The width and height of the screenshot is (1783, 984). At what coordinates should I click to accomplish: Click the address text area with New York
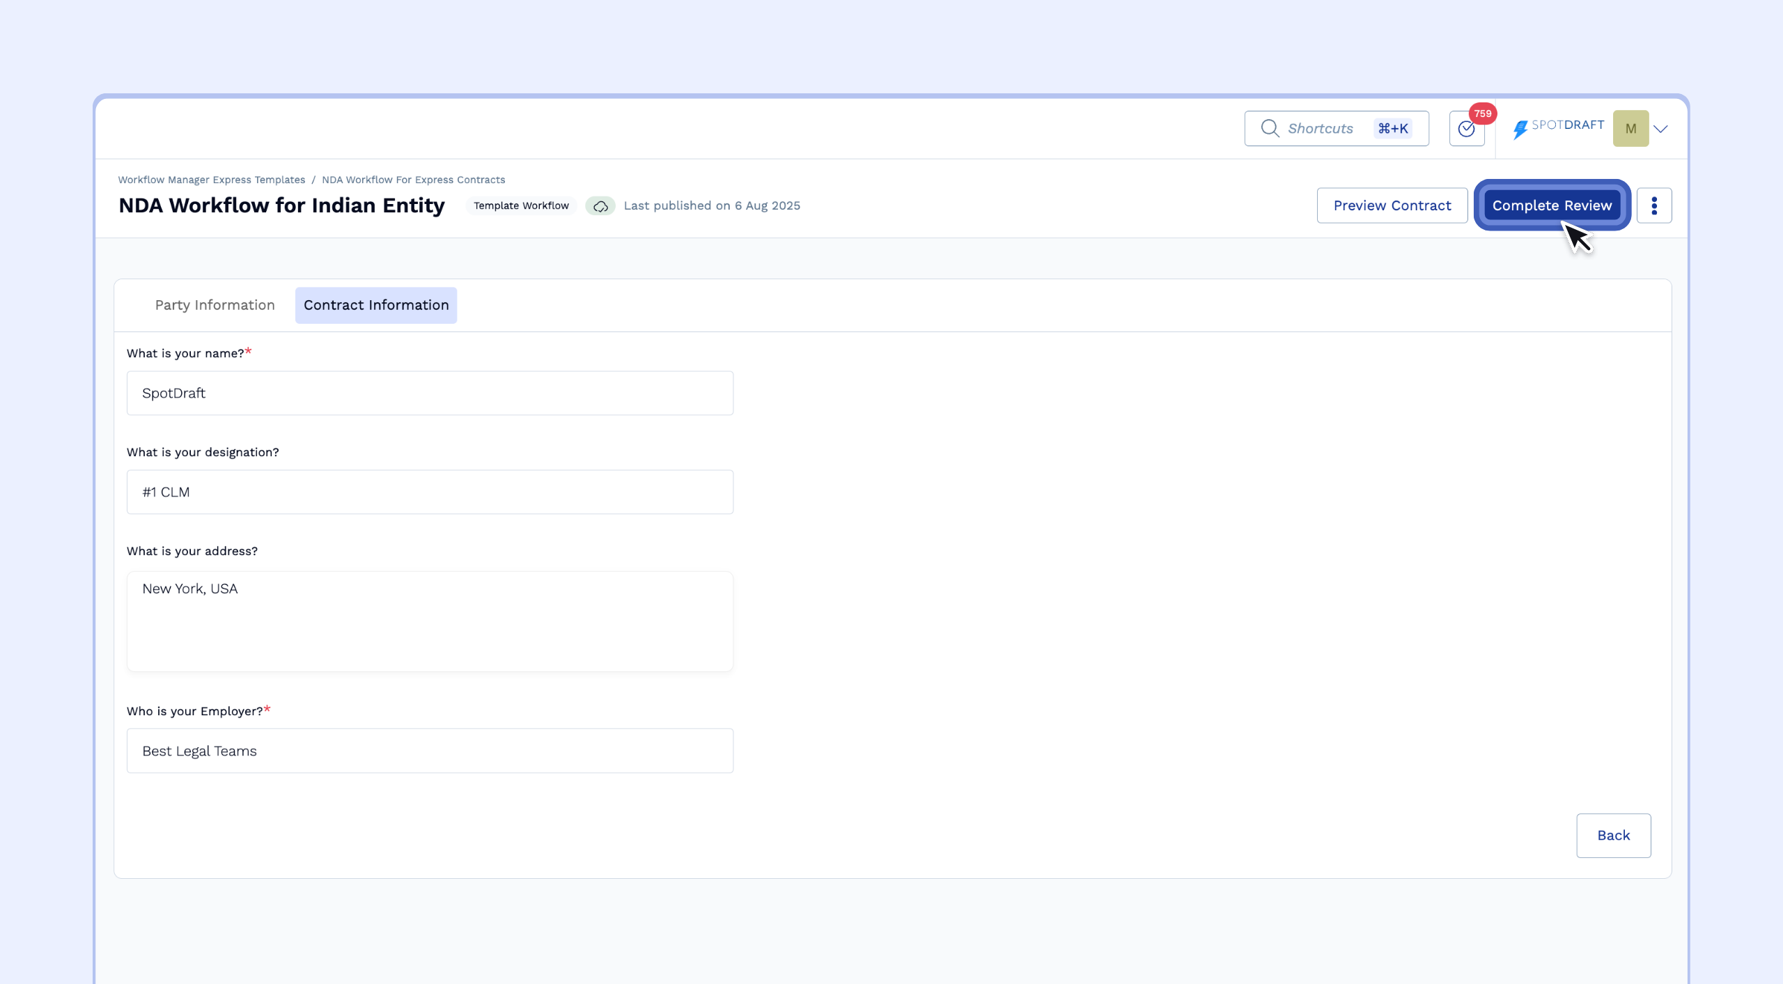430,621
